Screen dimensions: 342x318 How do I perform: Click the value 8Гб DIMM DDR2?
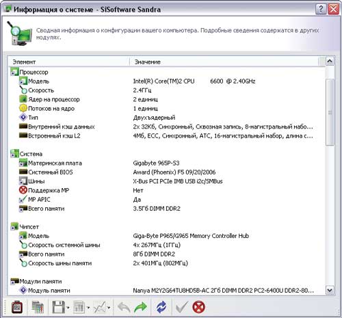pos(154,254)
